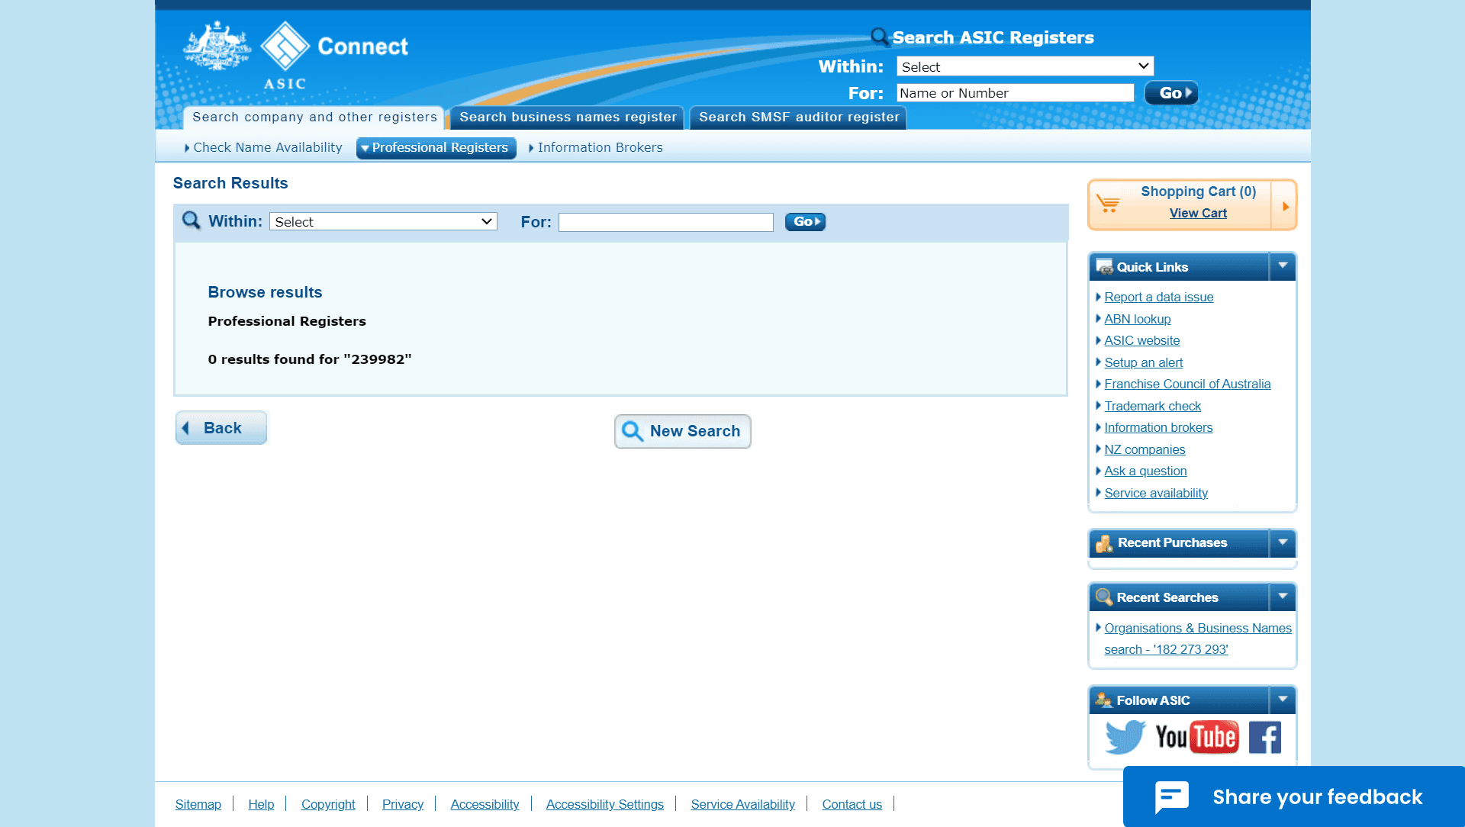The image size is (1465, 827).
Task: Click the ASIC Connect logo
Action: click(333, 53)
